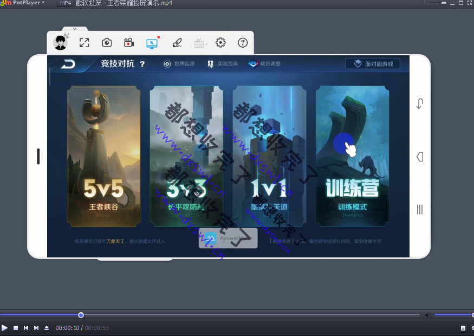Open the mirror toolbar's settings gear

pyautogui.click(x=220, y=43)
